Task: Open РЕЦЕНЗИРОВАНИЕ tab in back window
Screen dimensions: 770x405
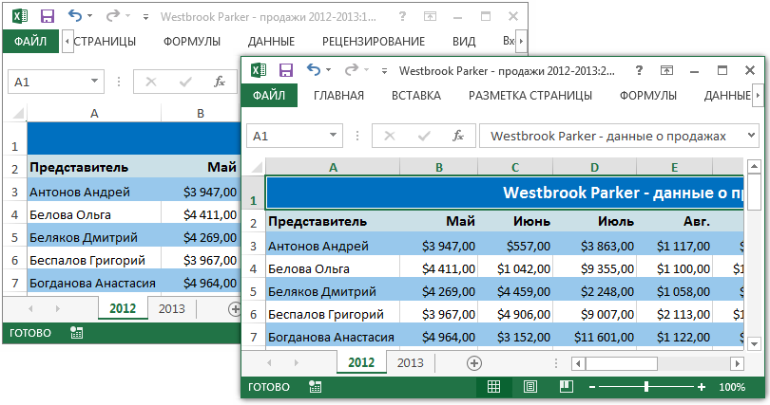Action: click(x=374, y=42)
